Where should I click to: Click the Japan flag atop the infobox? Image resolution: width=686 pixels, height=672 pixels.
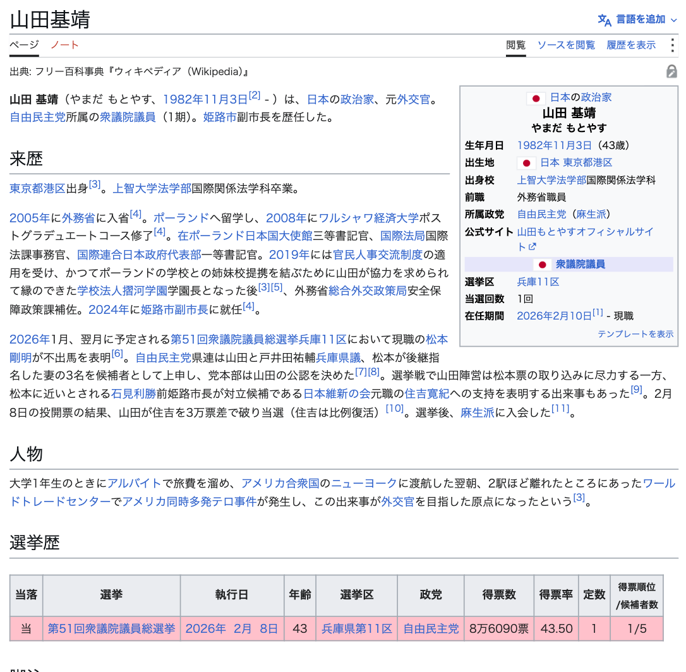pos(536,99)
